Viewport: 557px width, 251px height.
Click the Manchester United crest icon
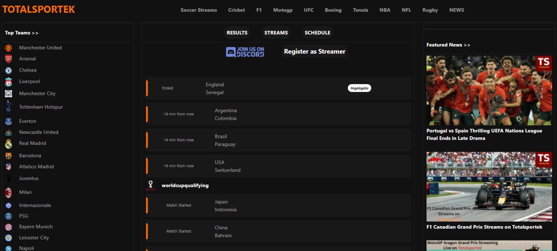click(x=9, y=48)
